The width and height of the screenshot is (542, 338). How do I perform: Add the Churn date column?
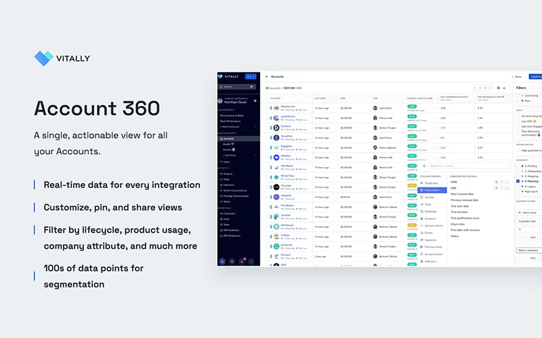[x=458, y=224]
